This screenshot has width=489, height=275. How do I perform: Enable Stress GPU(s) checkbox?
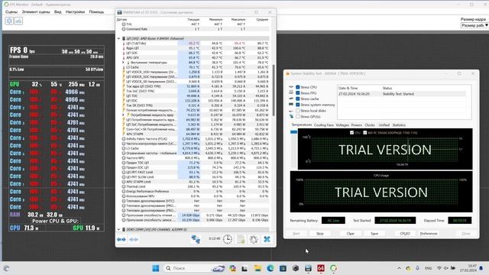(x=298, y=116)
